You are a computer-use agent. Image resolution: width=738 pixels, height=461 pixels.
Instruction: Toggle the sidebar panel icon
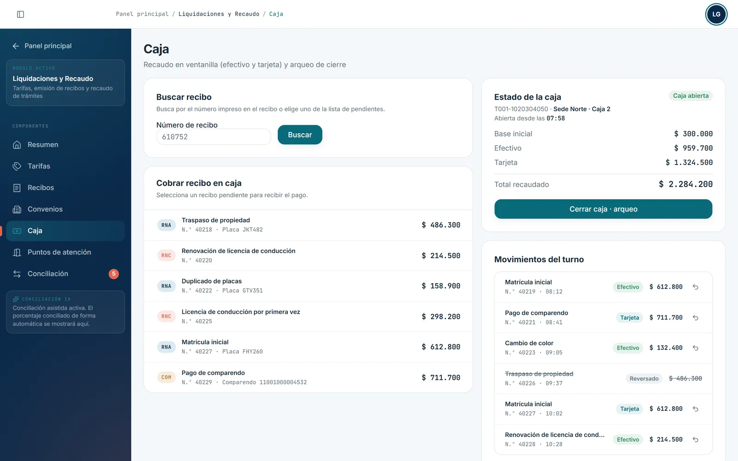click(20, 14)
